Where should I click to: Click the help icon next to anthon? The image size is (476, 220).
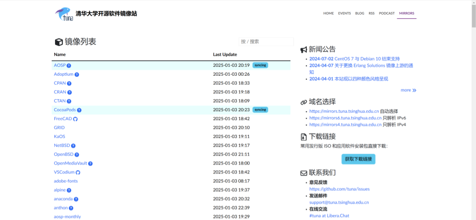tap(71, 208)
